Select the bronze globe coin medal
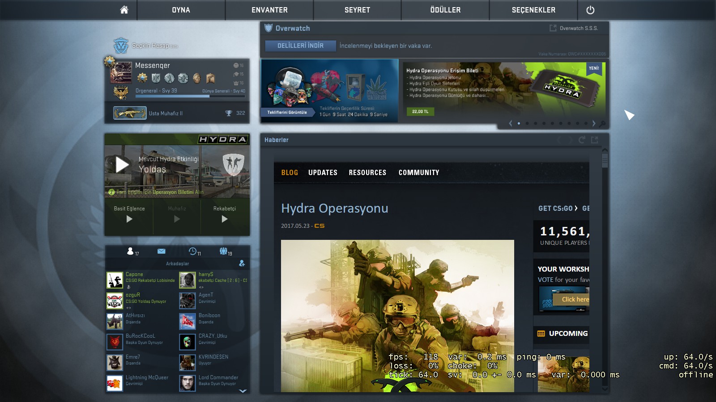 click(197, 78)
